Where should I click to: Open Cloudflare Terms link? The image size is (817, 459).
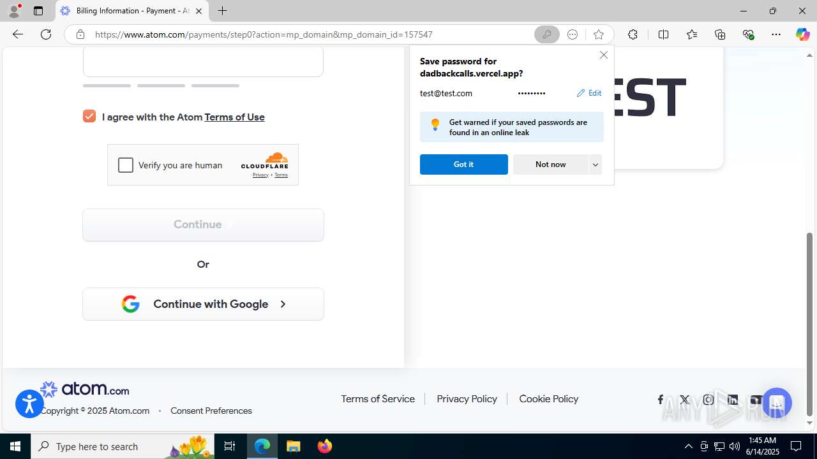click(281, 175)
